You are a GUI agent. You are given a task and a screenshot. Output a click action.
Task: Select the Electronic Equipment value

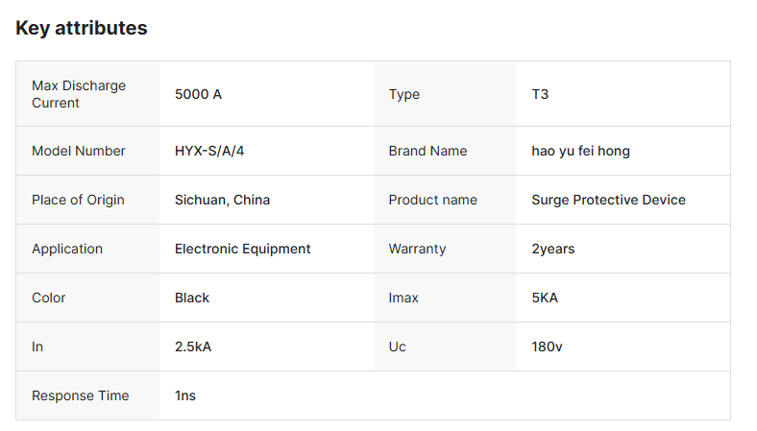point(242,249)
